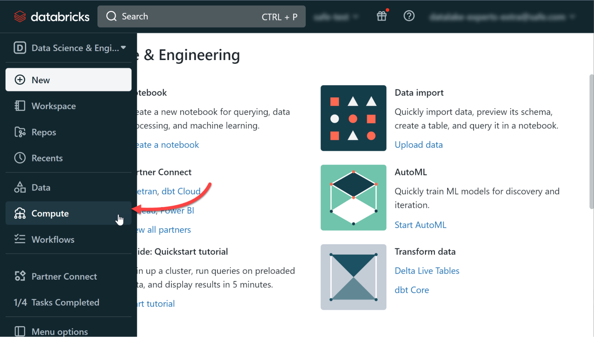The width and height of the screenshot is (594, 337).
Task: Click the 1/4 Tasks Completed progress item
Action: tap(56, 302)
